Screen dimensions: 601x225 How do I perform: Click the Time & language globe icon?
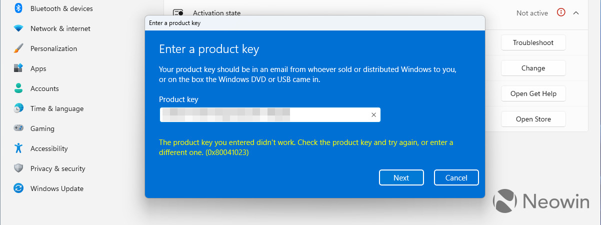(18, 108)
